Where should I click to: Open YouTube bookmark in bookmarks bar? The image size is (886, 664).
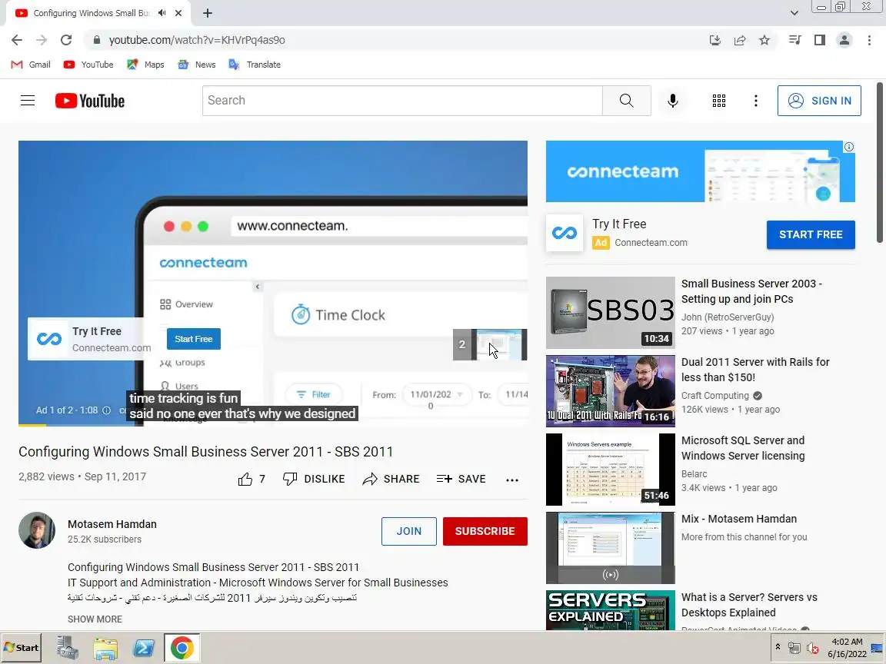(88, 65)
